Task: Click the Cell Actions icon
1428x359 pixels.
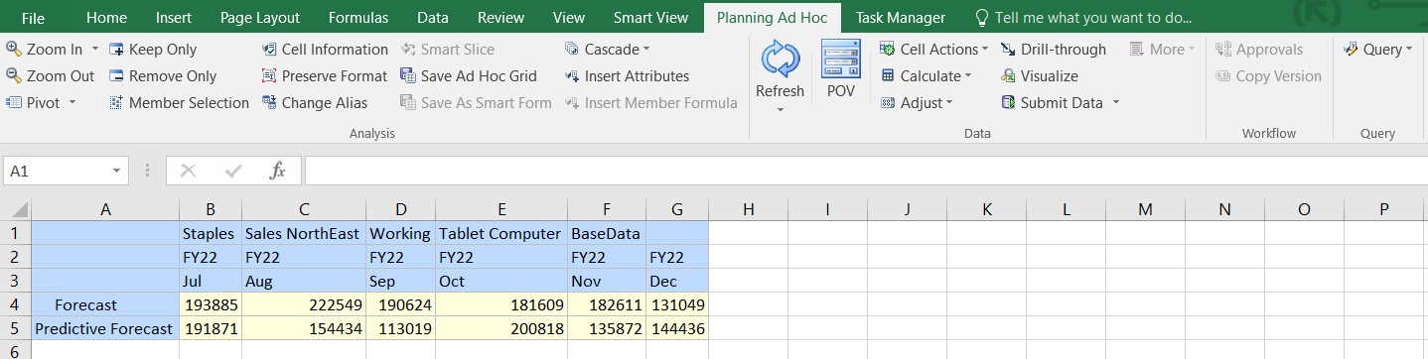Action: [887, 49]
